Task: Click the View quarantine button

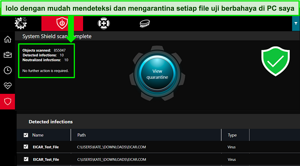Action: 157,74
